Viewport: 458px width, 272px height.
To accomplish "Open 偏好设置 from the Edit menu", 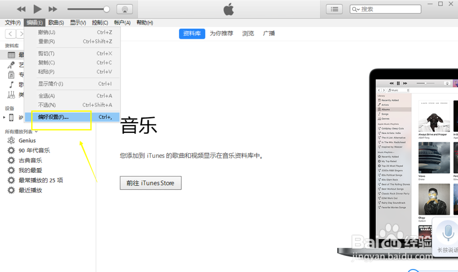I will [x=50, y=117].
